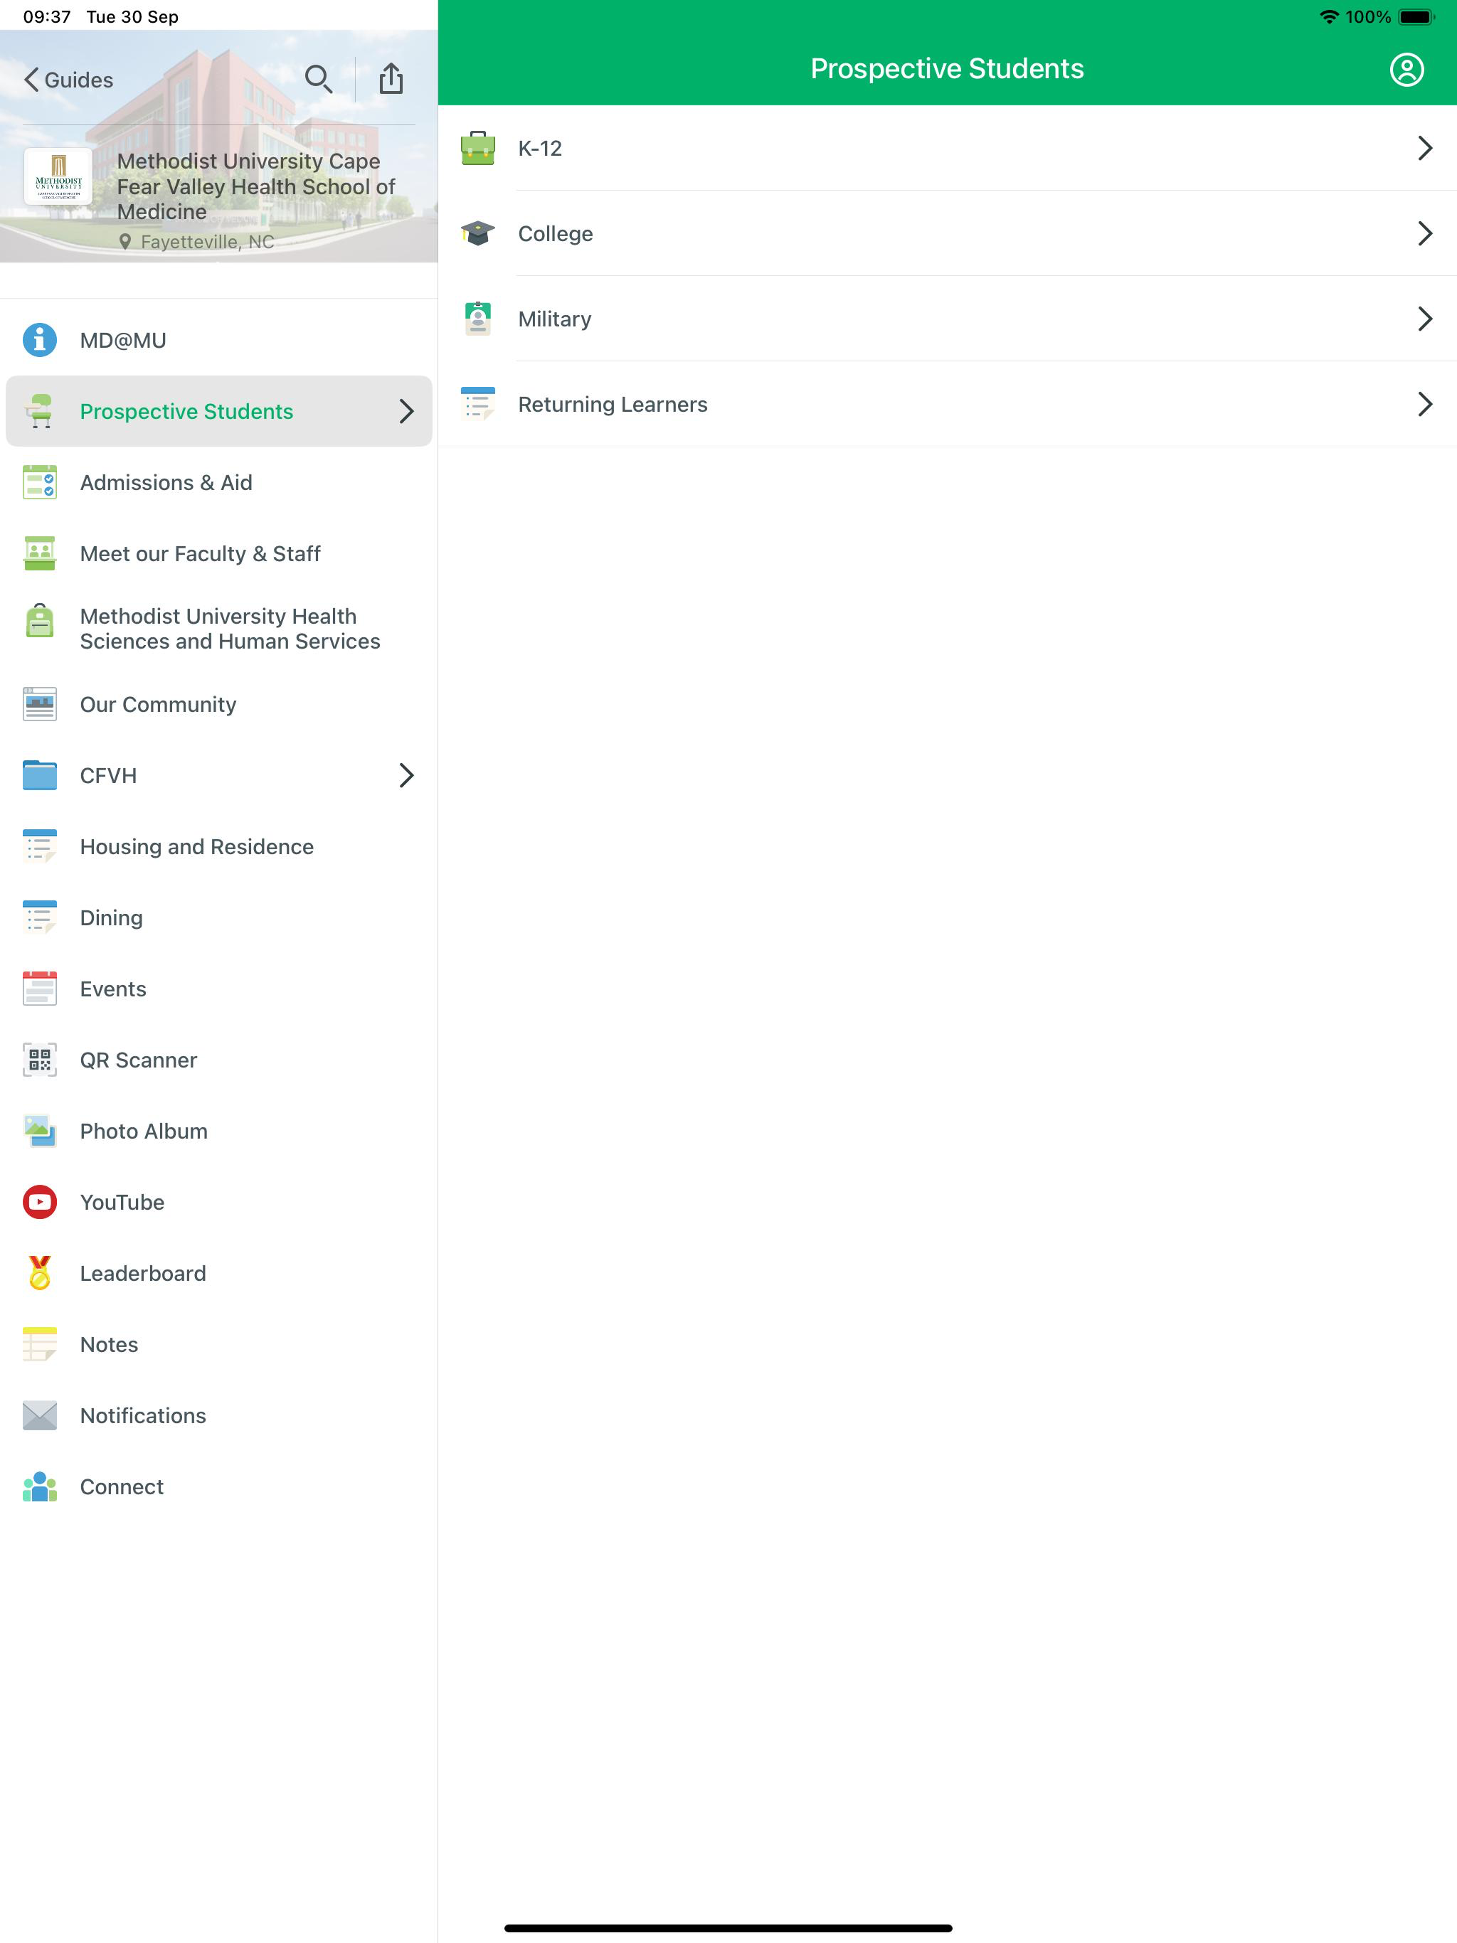Image resolution: width=1457 pixels, height=1943 pixels.
Task: Open the user profile icon
Action: [x=1406, y=70]
